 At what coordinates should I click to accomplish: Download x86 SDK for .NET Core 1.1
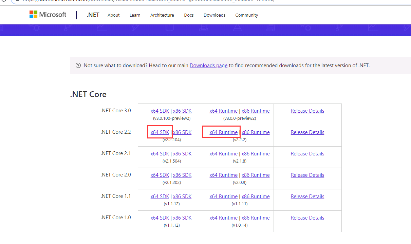click(x=182, y=196)
